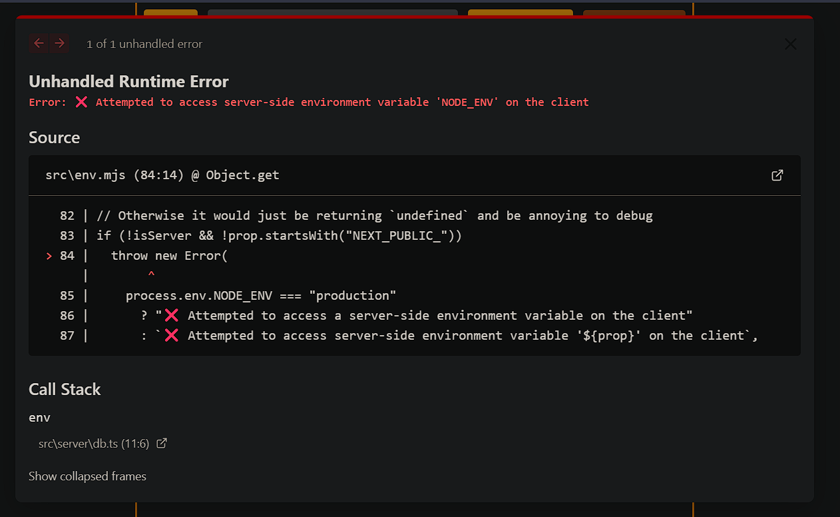Dismiss the error overlay with the X

(x=790, y=44)
